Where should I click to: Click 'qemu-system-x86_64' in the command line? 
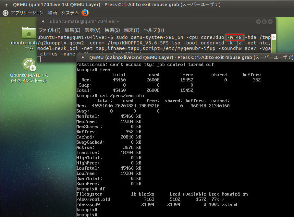[157, 37]
